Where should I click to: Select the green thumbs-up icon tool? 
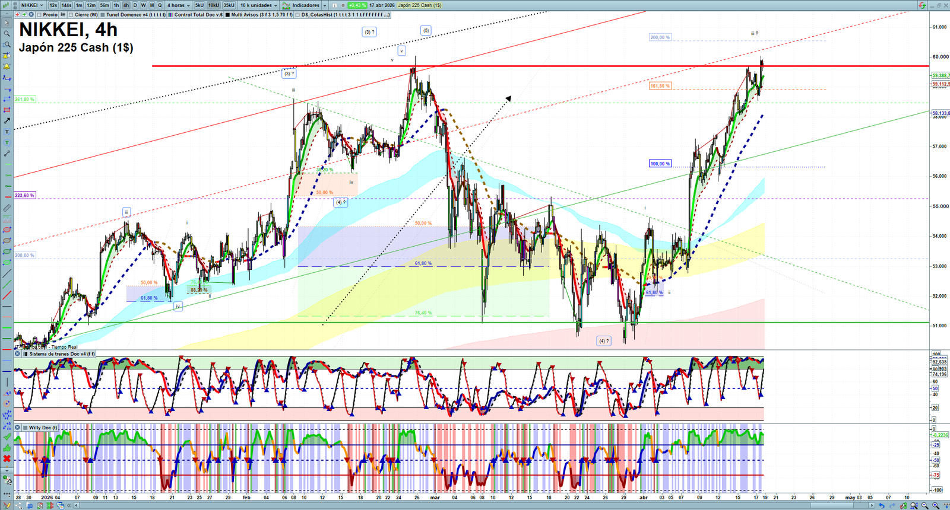click(7, 448)
